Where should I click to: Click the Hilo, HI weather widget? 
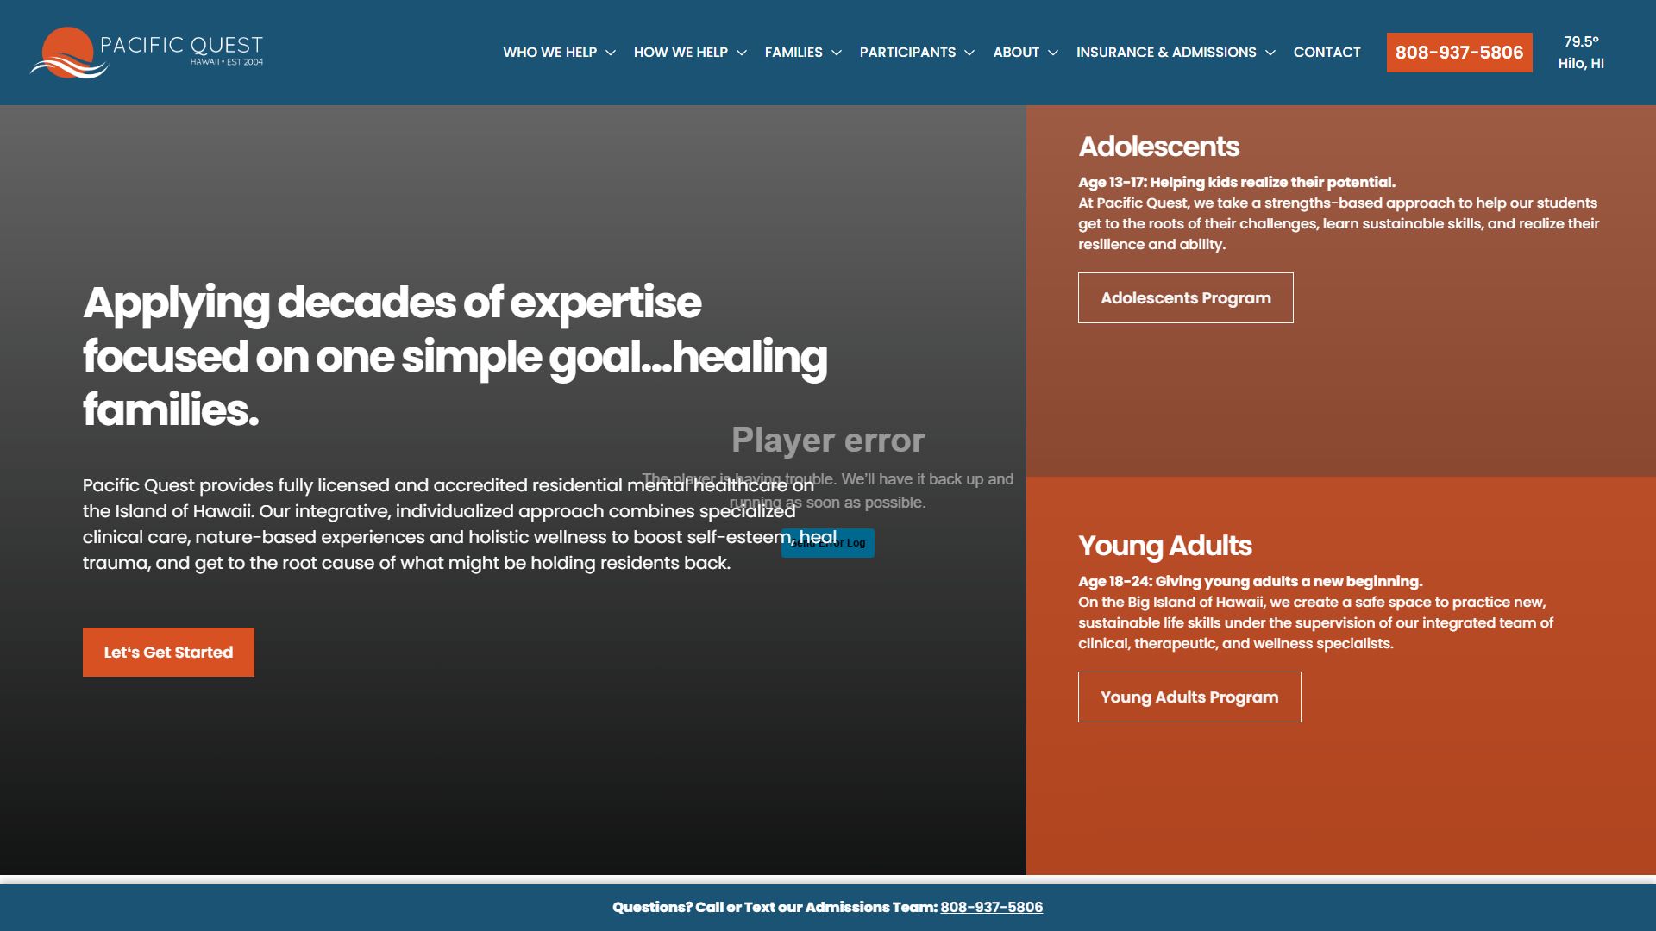[1581, 53]
